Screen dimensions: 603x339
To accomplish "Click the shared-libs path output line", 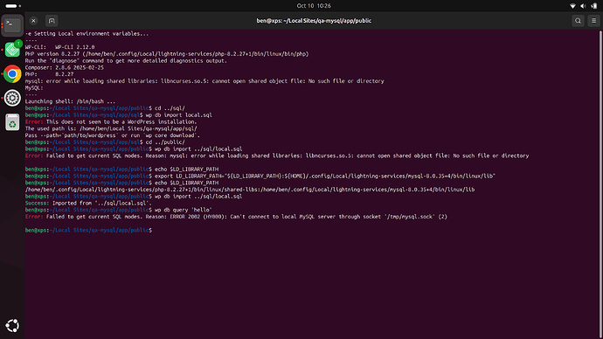I will pyautogui.click(x=250, y=190).
